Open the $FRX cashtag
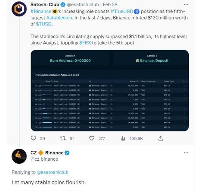Image resolution: width=202 pixels, height=191 pixels. [x=85, y=43]
